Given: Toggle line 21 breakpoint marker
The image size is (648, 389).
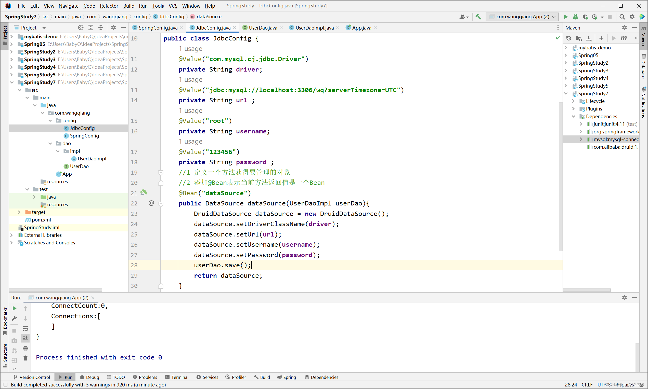Looking at the screenshot, I should (134, 193).
